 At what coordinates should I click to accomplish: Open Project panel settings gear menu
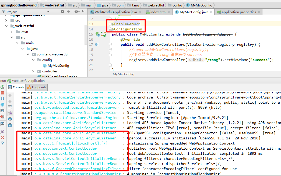[x=76, y=12]
